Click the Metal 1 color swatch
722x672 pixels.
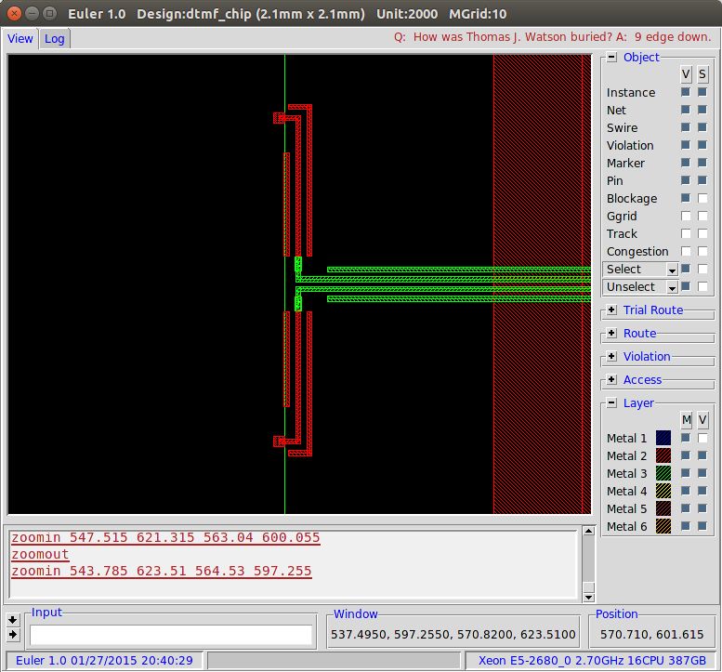663,438
